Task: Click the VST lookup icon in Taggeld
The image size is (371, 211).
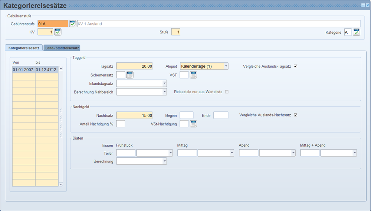Action: click(193, 75)
